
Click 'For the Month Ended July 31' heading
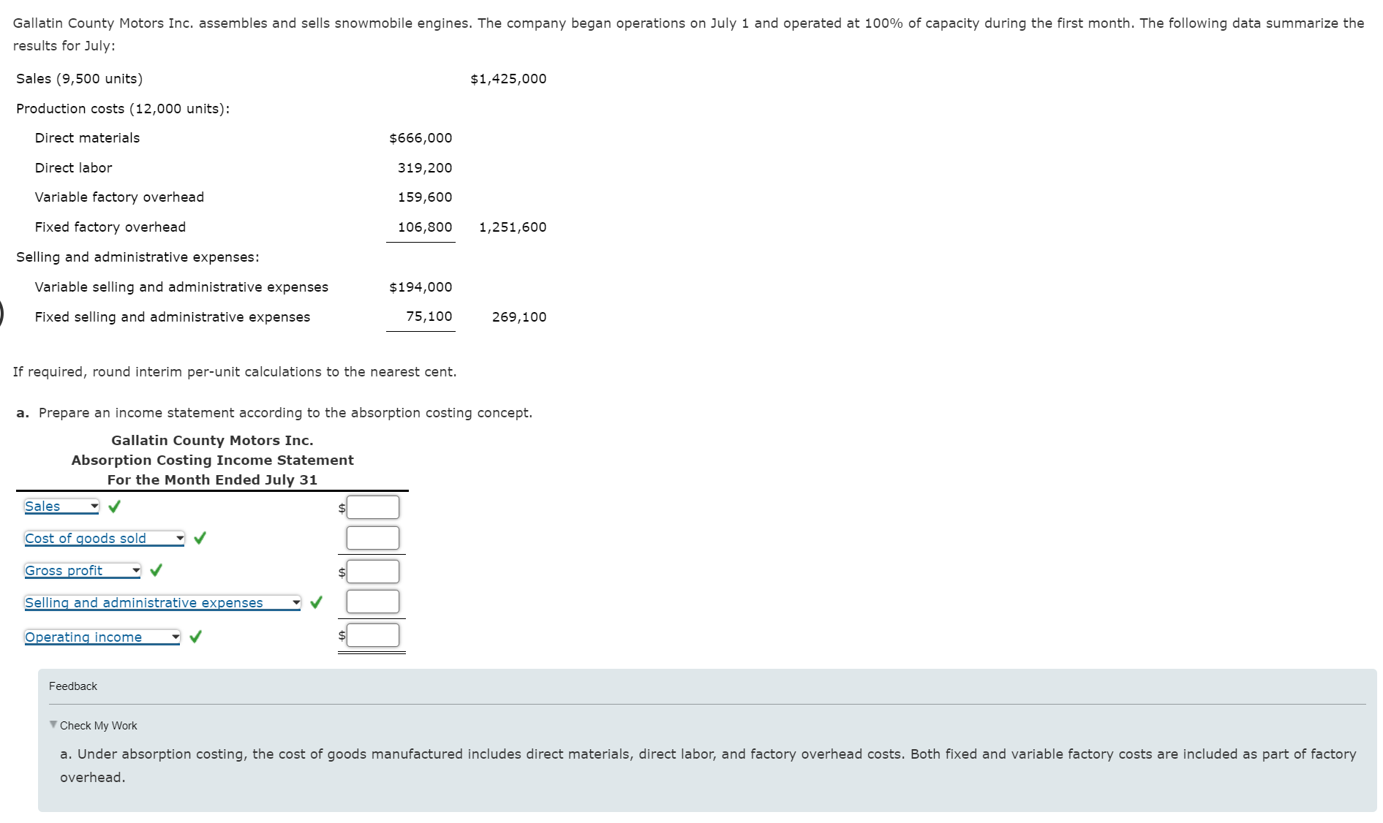click(x=213, y=480)
